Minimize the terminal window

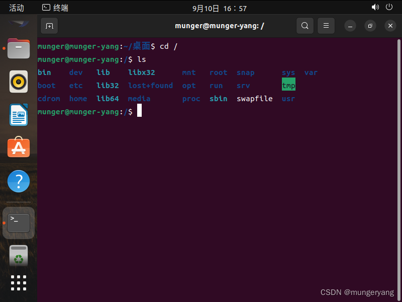[350, 26]
